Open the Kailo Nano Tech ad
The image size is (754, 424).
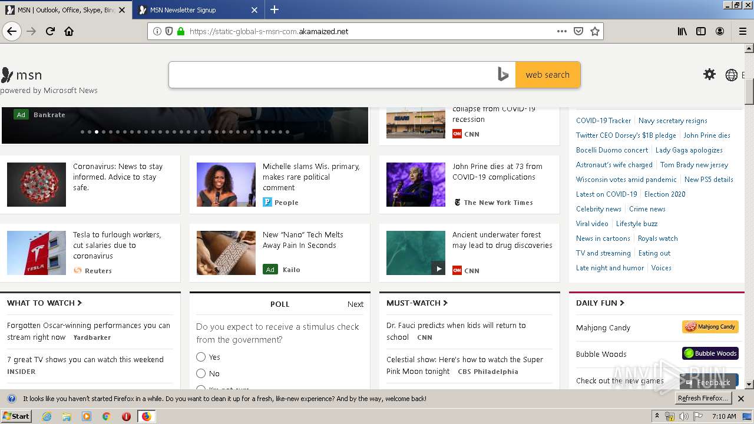point(303,240)
